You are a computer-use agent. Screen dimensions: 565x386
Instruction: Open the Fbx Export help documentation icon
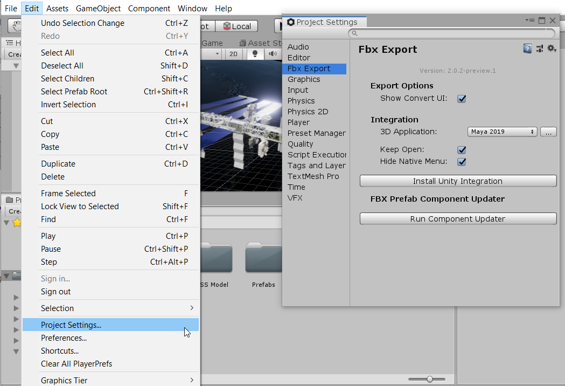[x=527, y=49]
